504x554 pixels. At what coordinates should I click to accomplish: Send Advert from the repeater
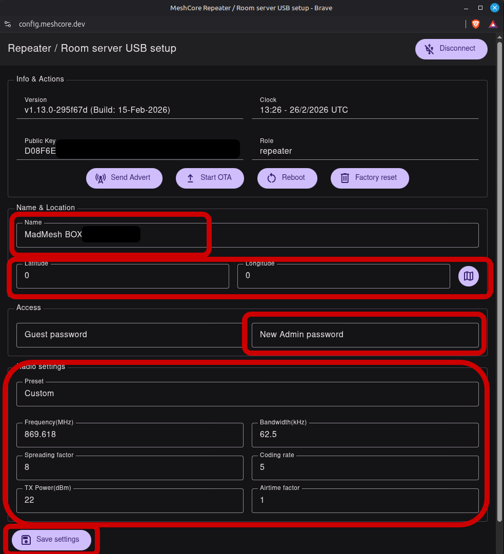(x=124, y=178)
